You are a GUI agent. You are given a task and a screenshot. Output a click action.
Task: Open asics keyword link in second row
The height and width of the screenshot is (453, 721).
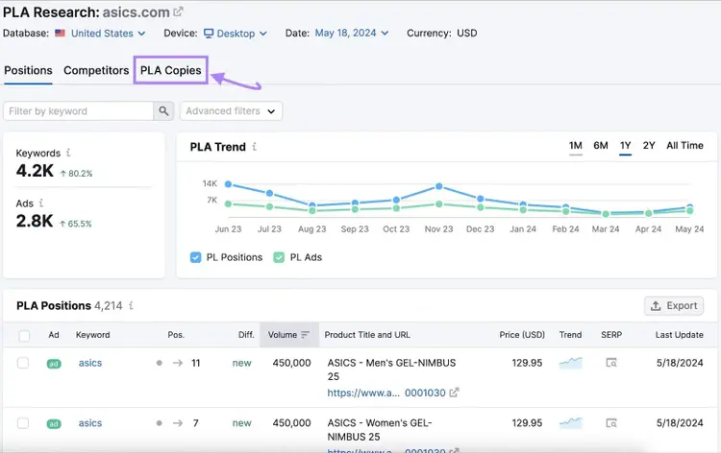(90, 423)
